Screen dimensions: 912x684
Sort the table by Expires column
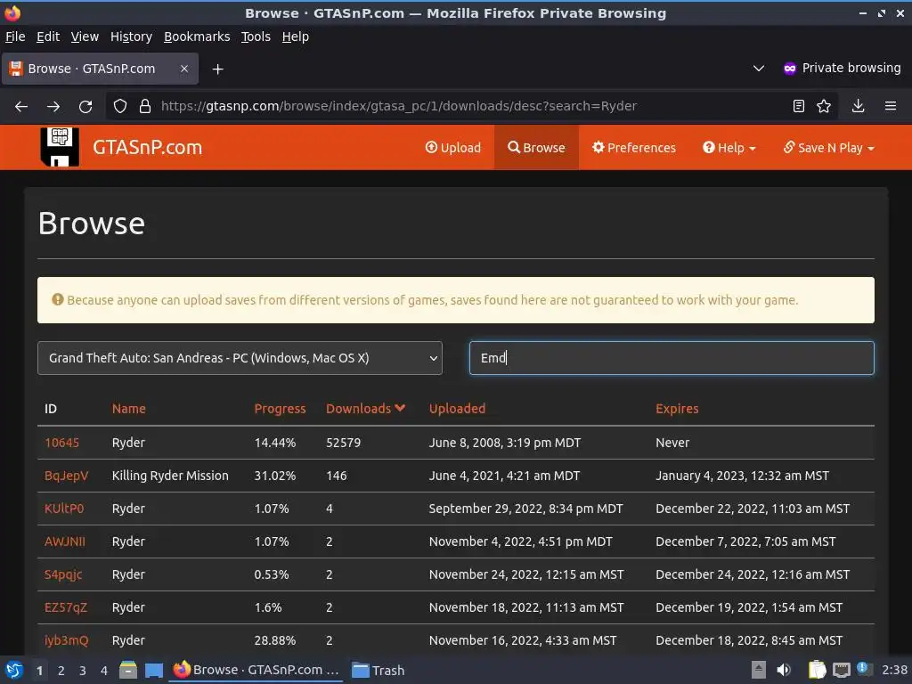[677, 408]
